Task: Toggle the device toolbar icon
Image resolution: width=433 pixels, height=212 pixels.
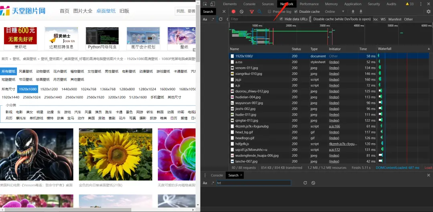Action: tap(212, 4)
